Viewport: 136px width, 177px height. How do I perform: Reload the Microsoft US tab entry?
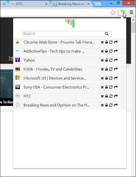pos(111,78)
